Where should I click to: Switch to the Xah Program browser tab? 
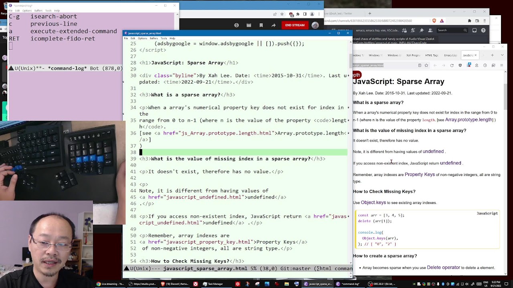coord(413,55)
